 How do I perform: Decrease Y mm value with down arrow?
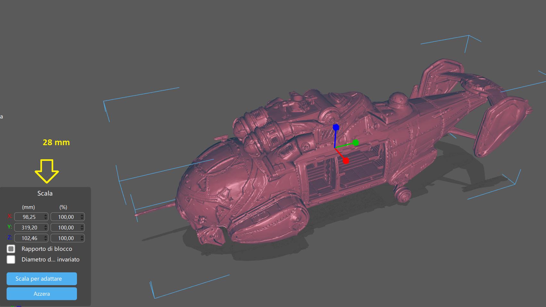(46, 229)
